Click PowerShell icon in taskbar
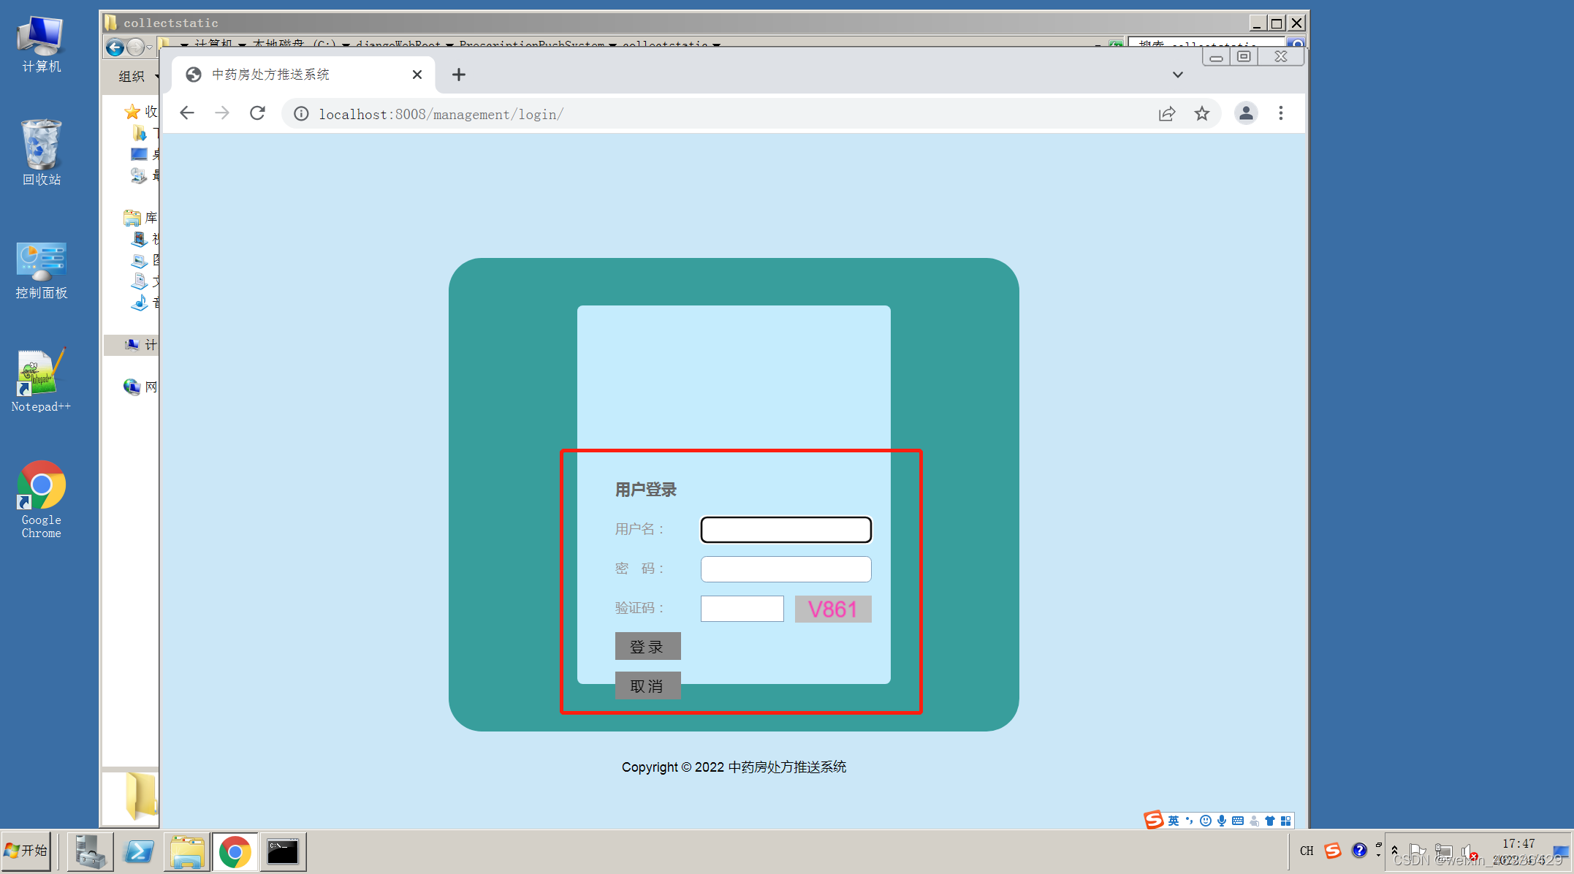Screen dimensions: 1574x874 139,851
